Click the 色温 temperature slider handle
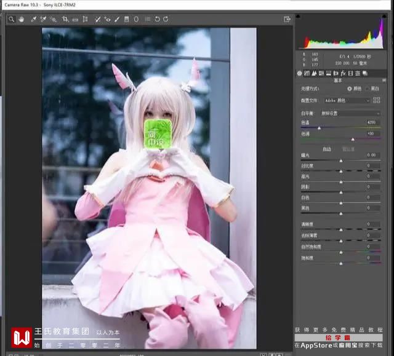Viewport: 394px width, 356px height. coord(319,129)
